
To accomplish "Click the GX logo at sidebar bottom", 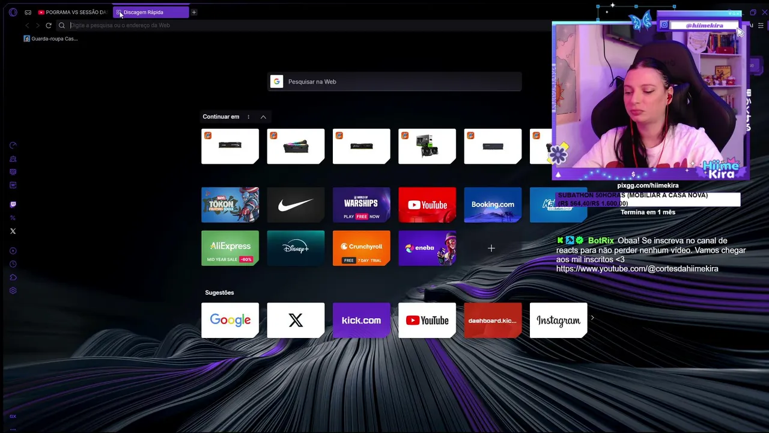I will 13,416.
